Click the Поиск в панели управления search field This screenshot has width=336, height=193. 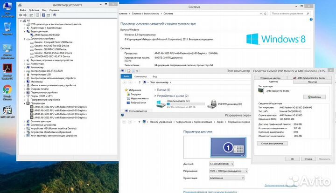coord(291,14)
